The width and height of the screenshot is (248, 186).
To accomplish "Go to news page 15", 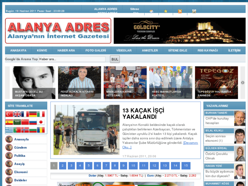I will (186, 166).
